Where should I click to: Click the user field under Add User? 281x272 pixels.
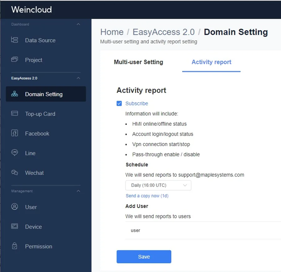click(x=203, y=230)
